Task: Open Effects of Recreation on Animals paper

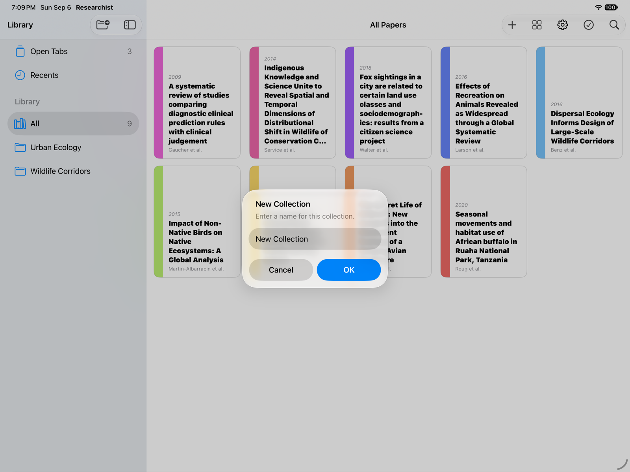Action: pos(484,103)
